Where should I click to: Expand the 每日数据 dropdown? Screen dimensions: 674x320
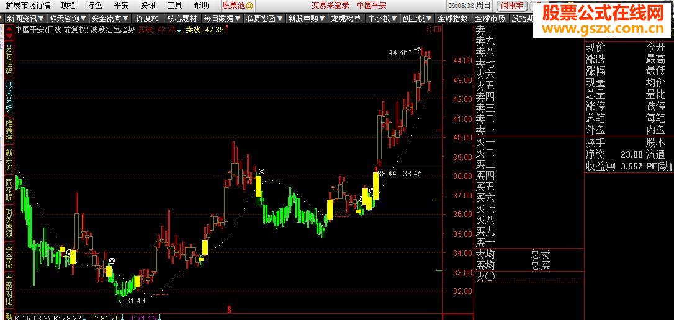tap(222, 19)
